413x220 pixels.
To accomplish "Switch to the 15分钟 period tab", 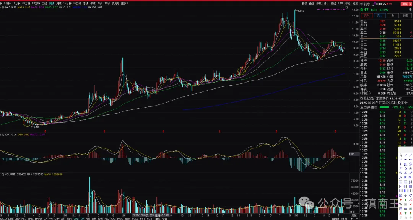I will [16, 3].
